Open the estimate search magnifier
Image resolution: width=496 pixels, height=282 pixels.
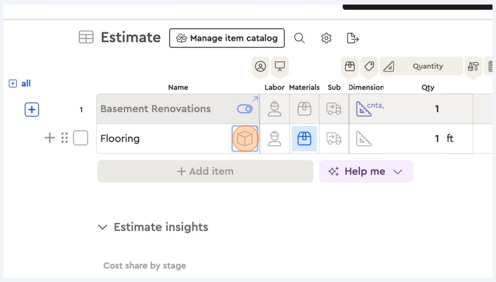tap(299, 38)
